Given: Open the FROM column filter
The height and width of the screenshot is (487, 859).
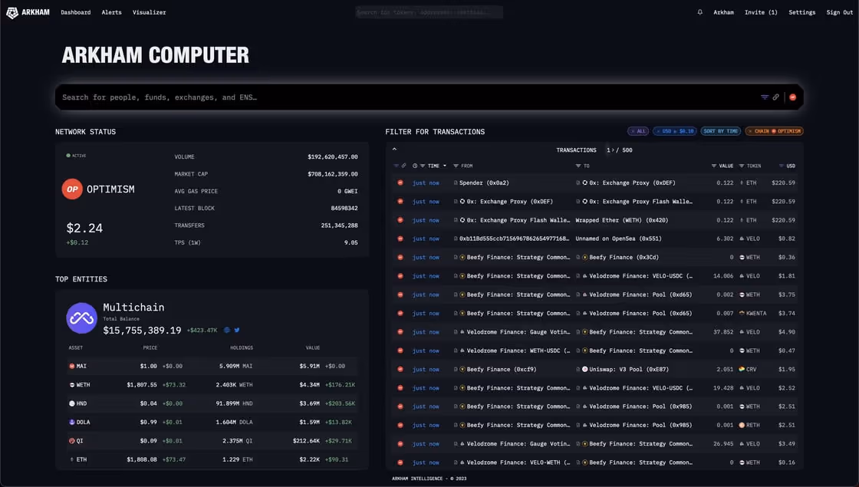Looking at the screenshot, I should pos(456,166).
